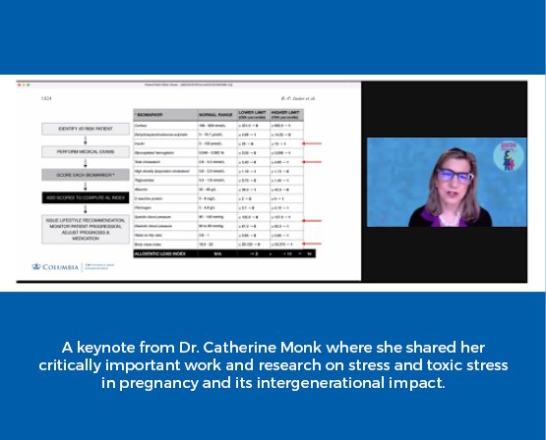Image resolution: width=546 pixels, height=440 pixels.
Task: Click the speaker's video thumbnail
Action: pos(447,182)
